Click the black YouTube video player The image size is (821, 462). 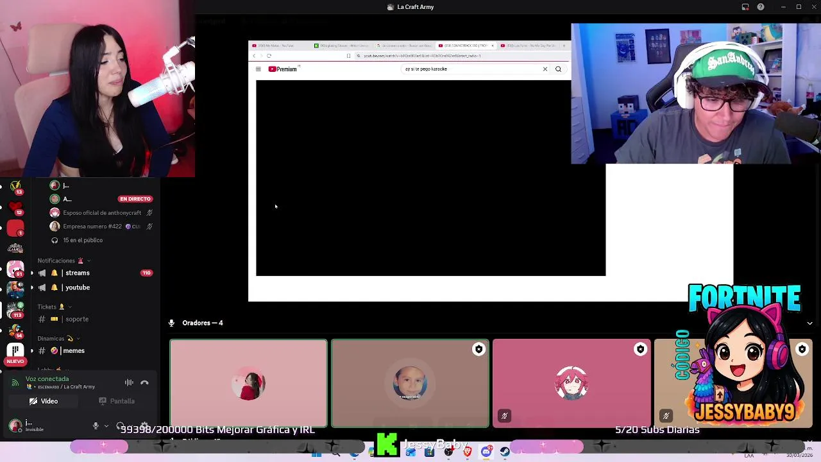coord(430,178)
